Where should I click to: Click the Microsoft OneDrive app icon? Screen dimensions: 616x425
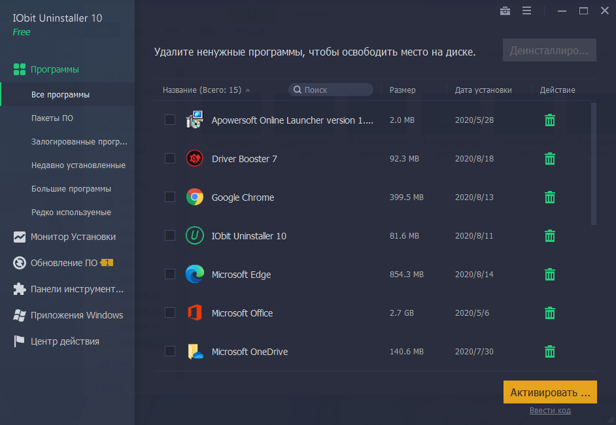pos(196,351)
